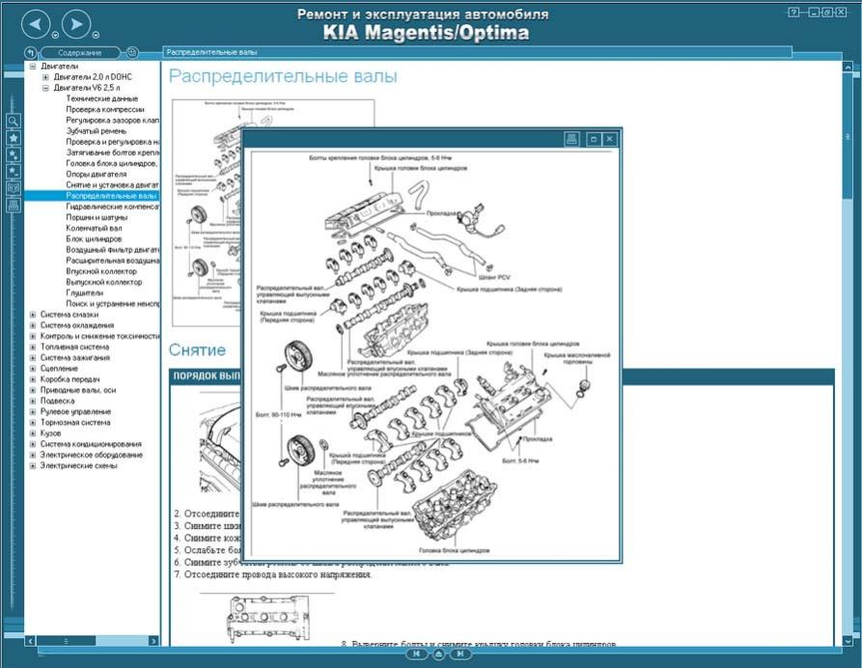Expand the Кузов section
Viewport: 862px width, 668px height.
point(33,433)
